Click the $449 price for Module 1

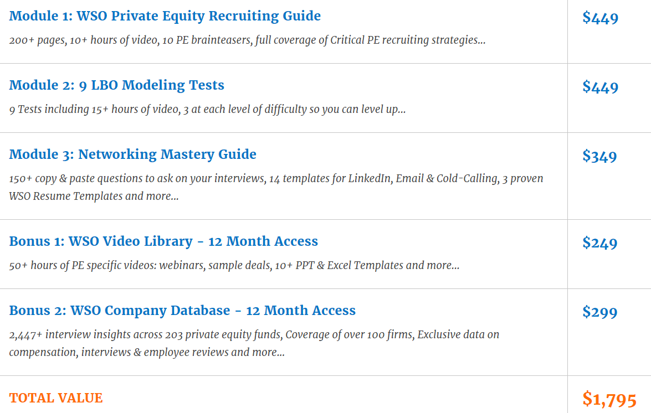(x=600, y=18)
